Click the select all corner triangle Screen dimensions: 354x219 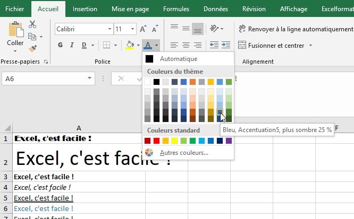[x=7, y=128]
